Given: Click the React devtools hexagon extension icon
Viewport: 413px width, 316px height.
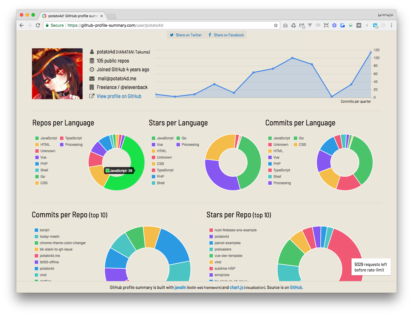Looking at the screenshot, I should (x=334, y=25).
